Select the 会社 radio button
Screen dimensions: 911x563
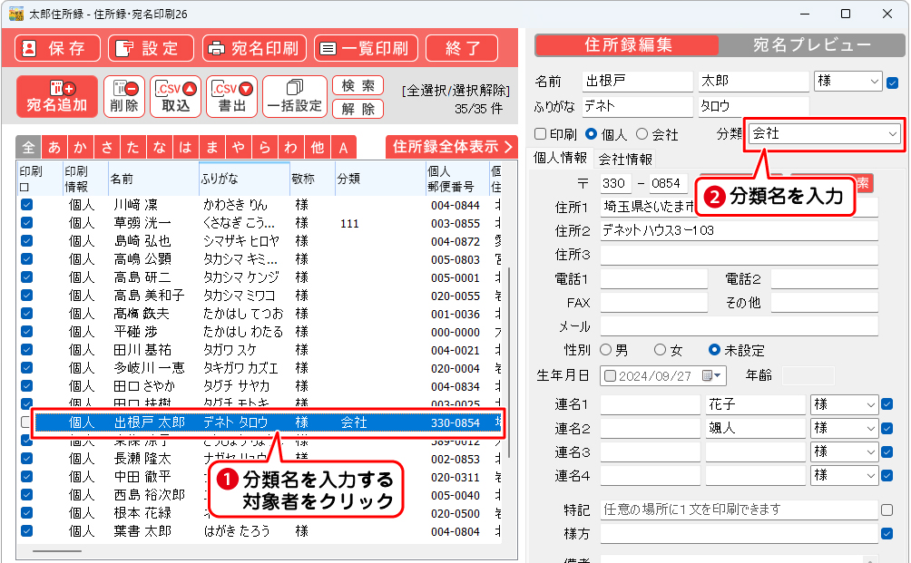click(642, 134)
